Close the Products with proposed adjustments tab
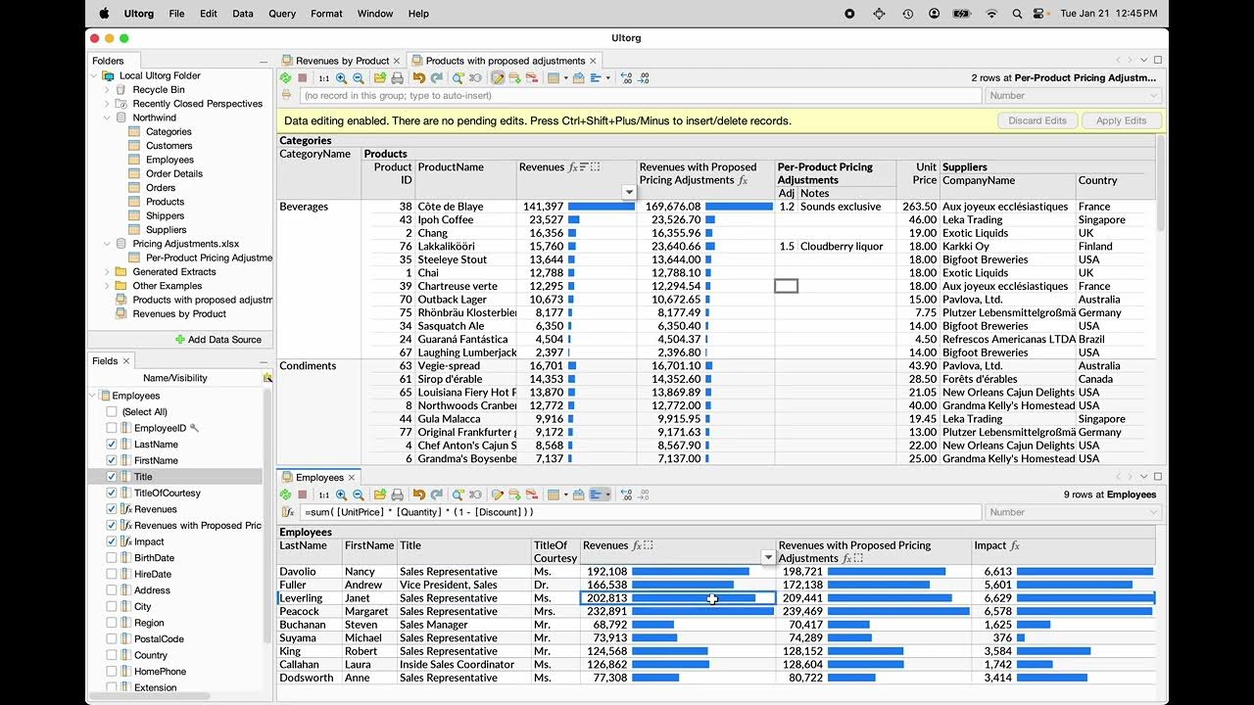Screen dimensions: 1254x705 pyautogui.click(x=593, y=61)
